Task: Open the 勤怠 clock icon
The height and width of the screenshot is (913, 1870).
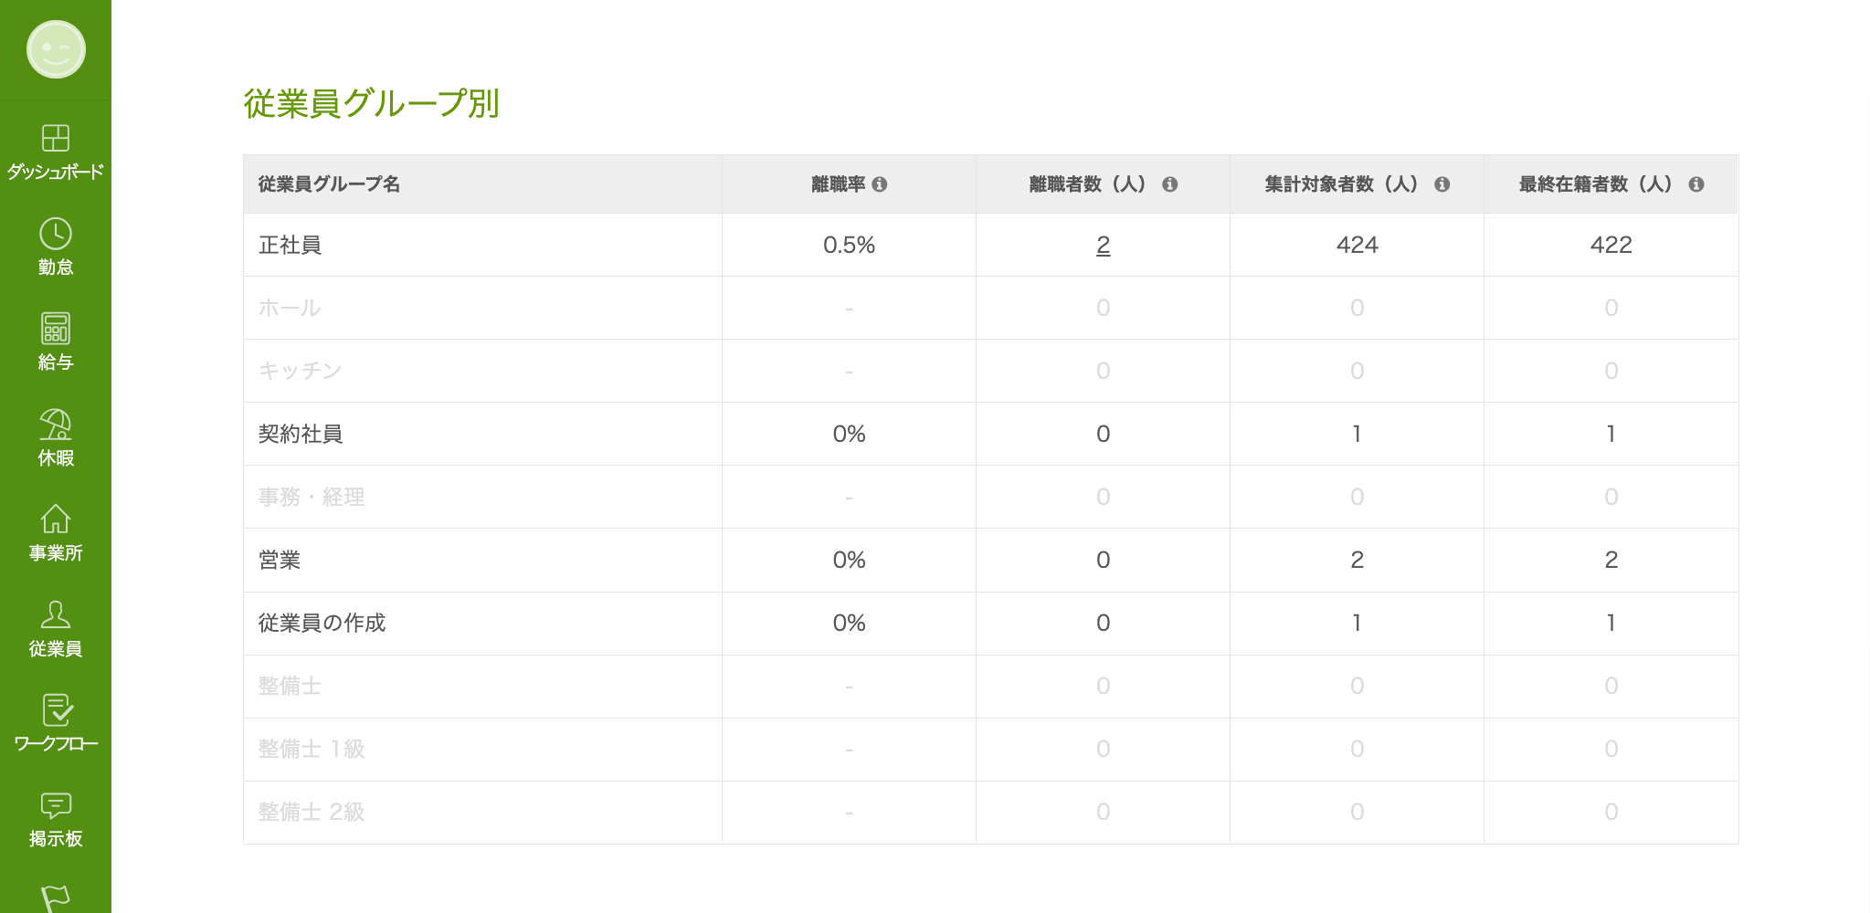Action: tap(56, 235)
